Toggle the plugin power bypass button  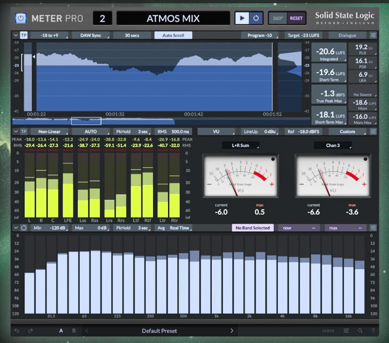coord(20,18)
